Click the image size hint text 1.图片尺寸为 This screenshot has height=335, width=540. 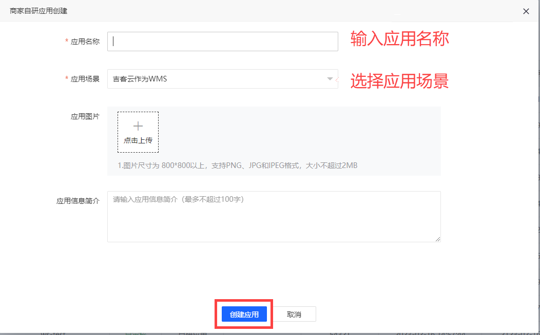pos(238,165)
